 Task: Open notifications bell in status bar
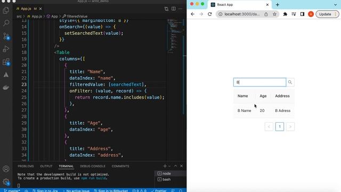181,190
